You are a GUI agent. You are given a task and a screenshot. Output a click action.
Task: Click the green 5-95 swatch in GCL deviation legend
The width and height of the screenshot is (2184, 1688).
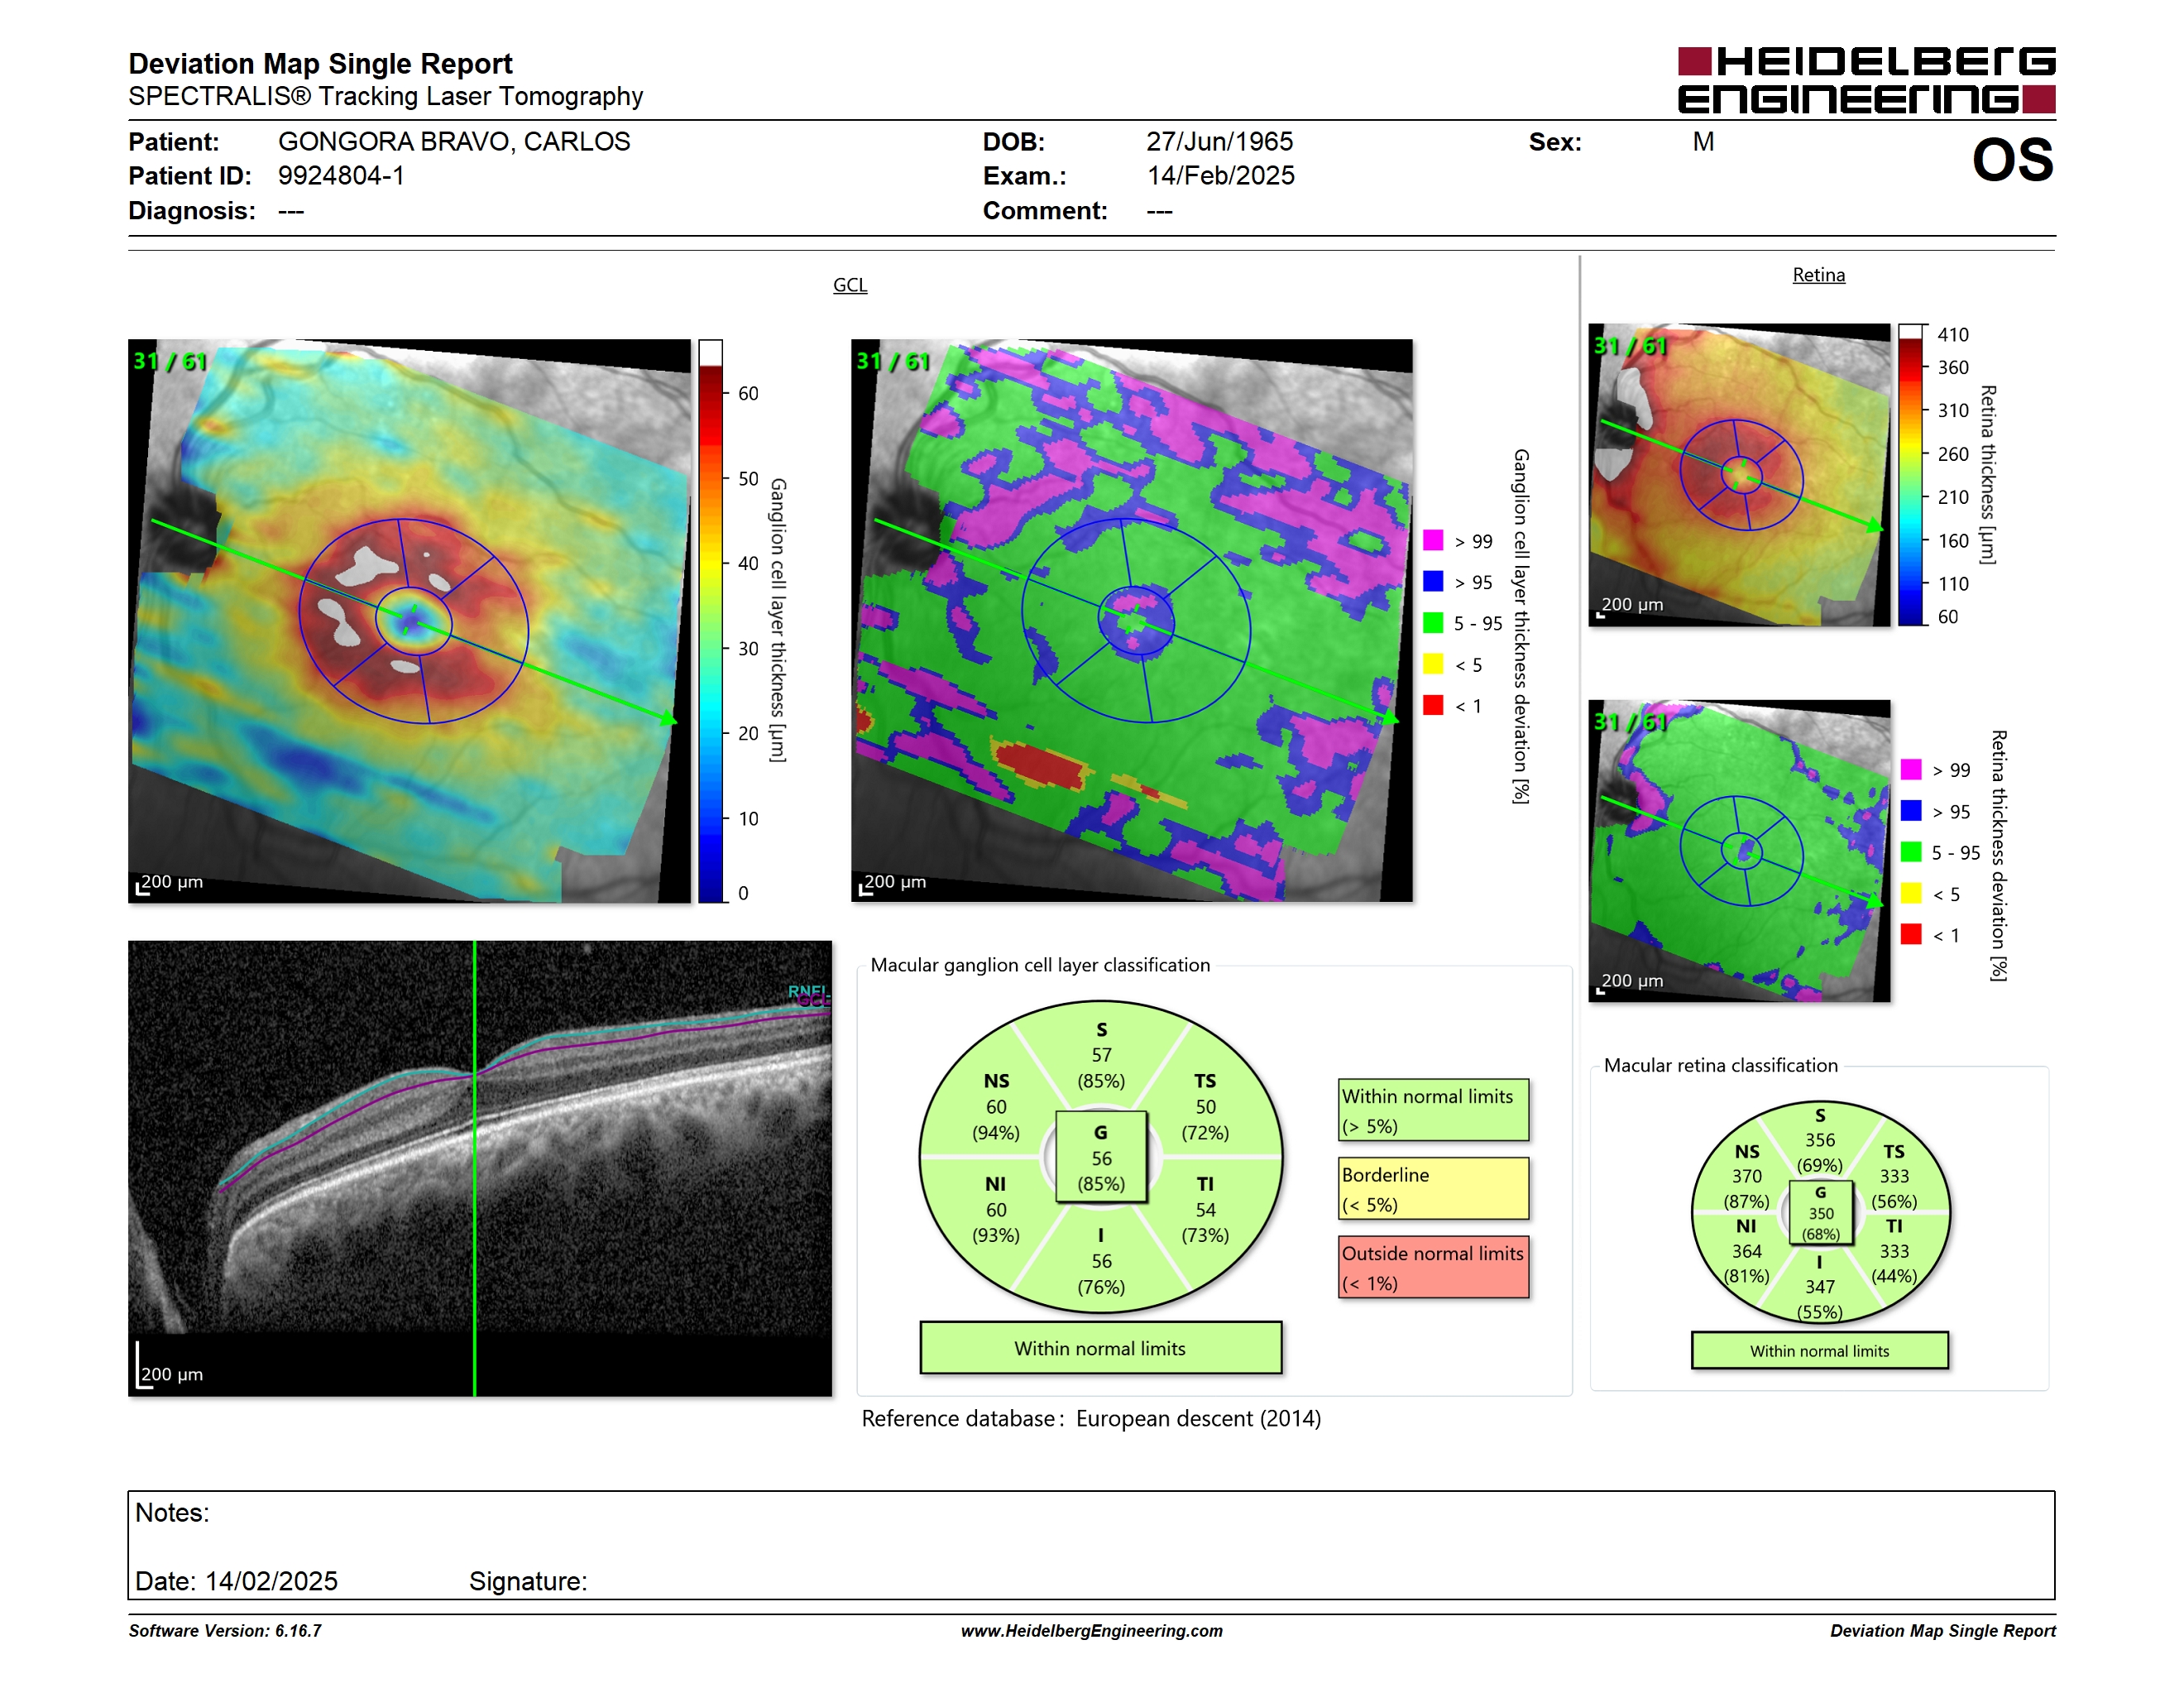tap(1433, 622)
